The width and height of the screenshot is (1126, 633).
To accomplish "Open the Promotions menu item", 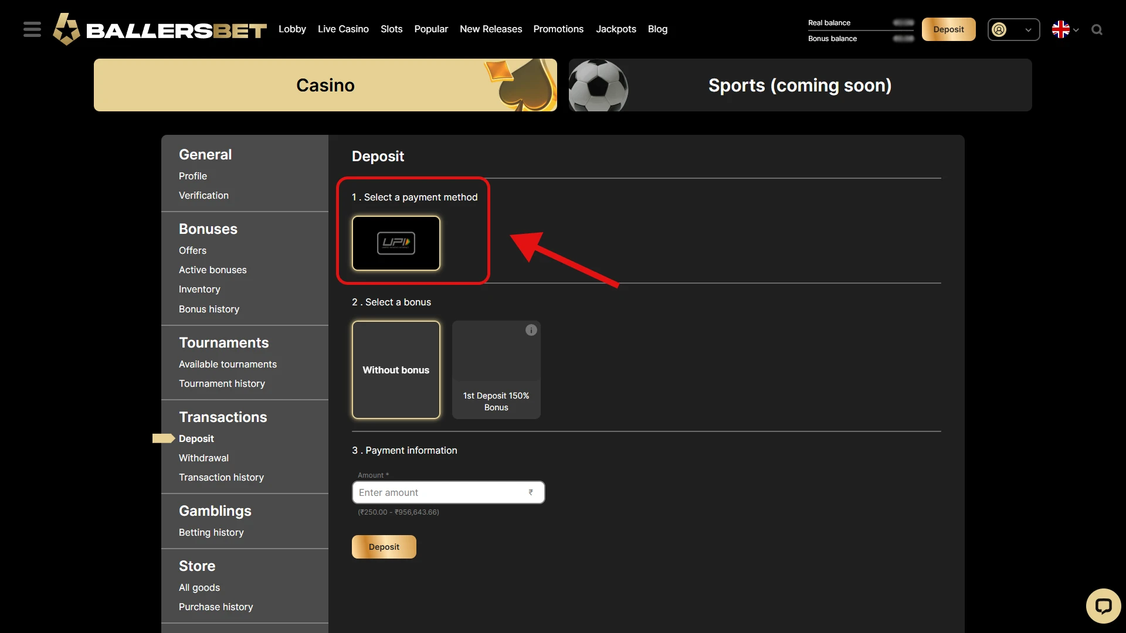I will click(558, 29).
